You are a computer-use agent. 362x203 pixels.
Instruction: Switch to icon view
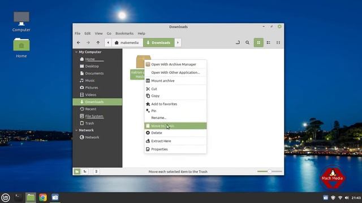(x=258, y=43)
